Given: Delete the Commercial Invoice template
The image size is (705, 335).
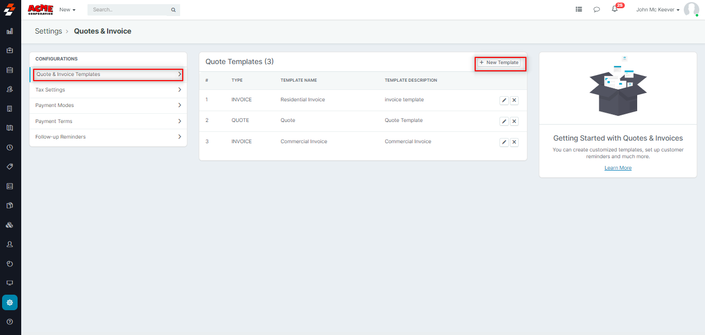Looking at the screenshot, I should (x=514, y=142).
